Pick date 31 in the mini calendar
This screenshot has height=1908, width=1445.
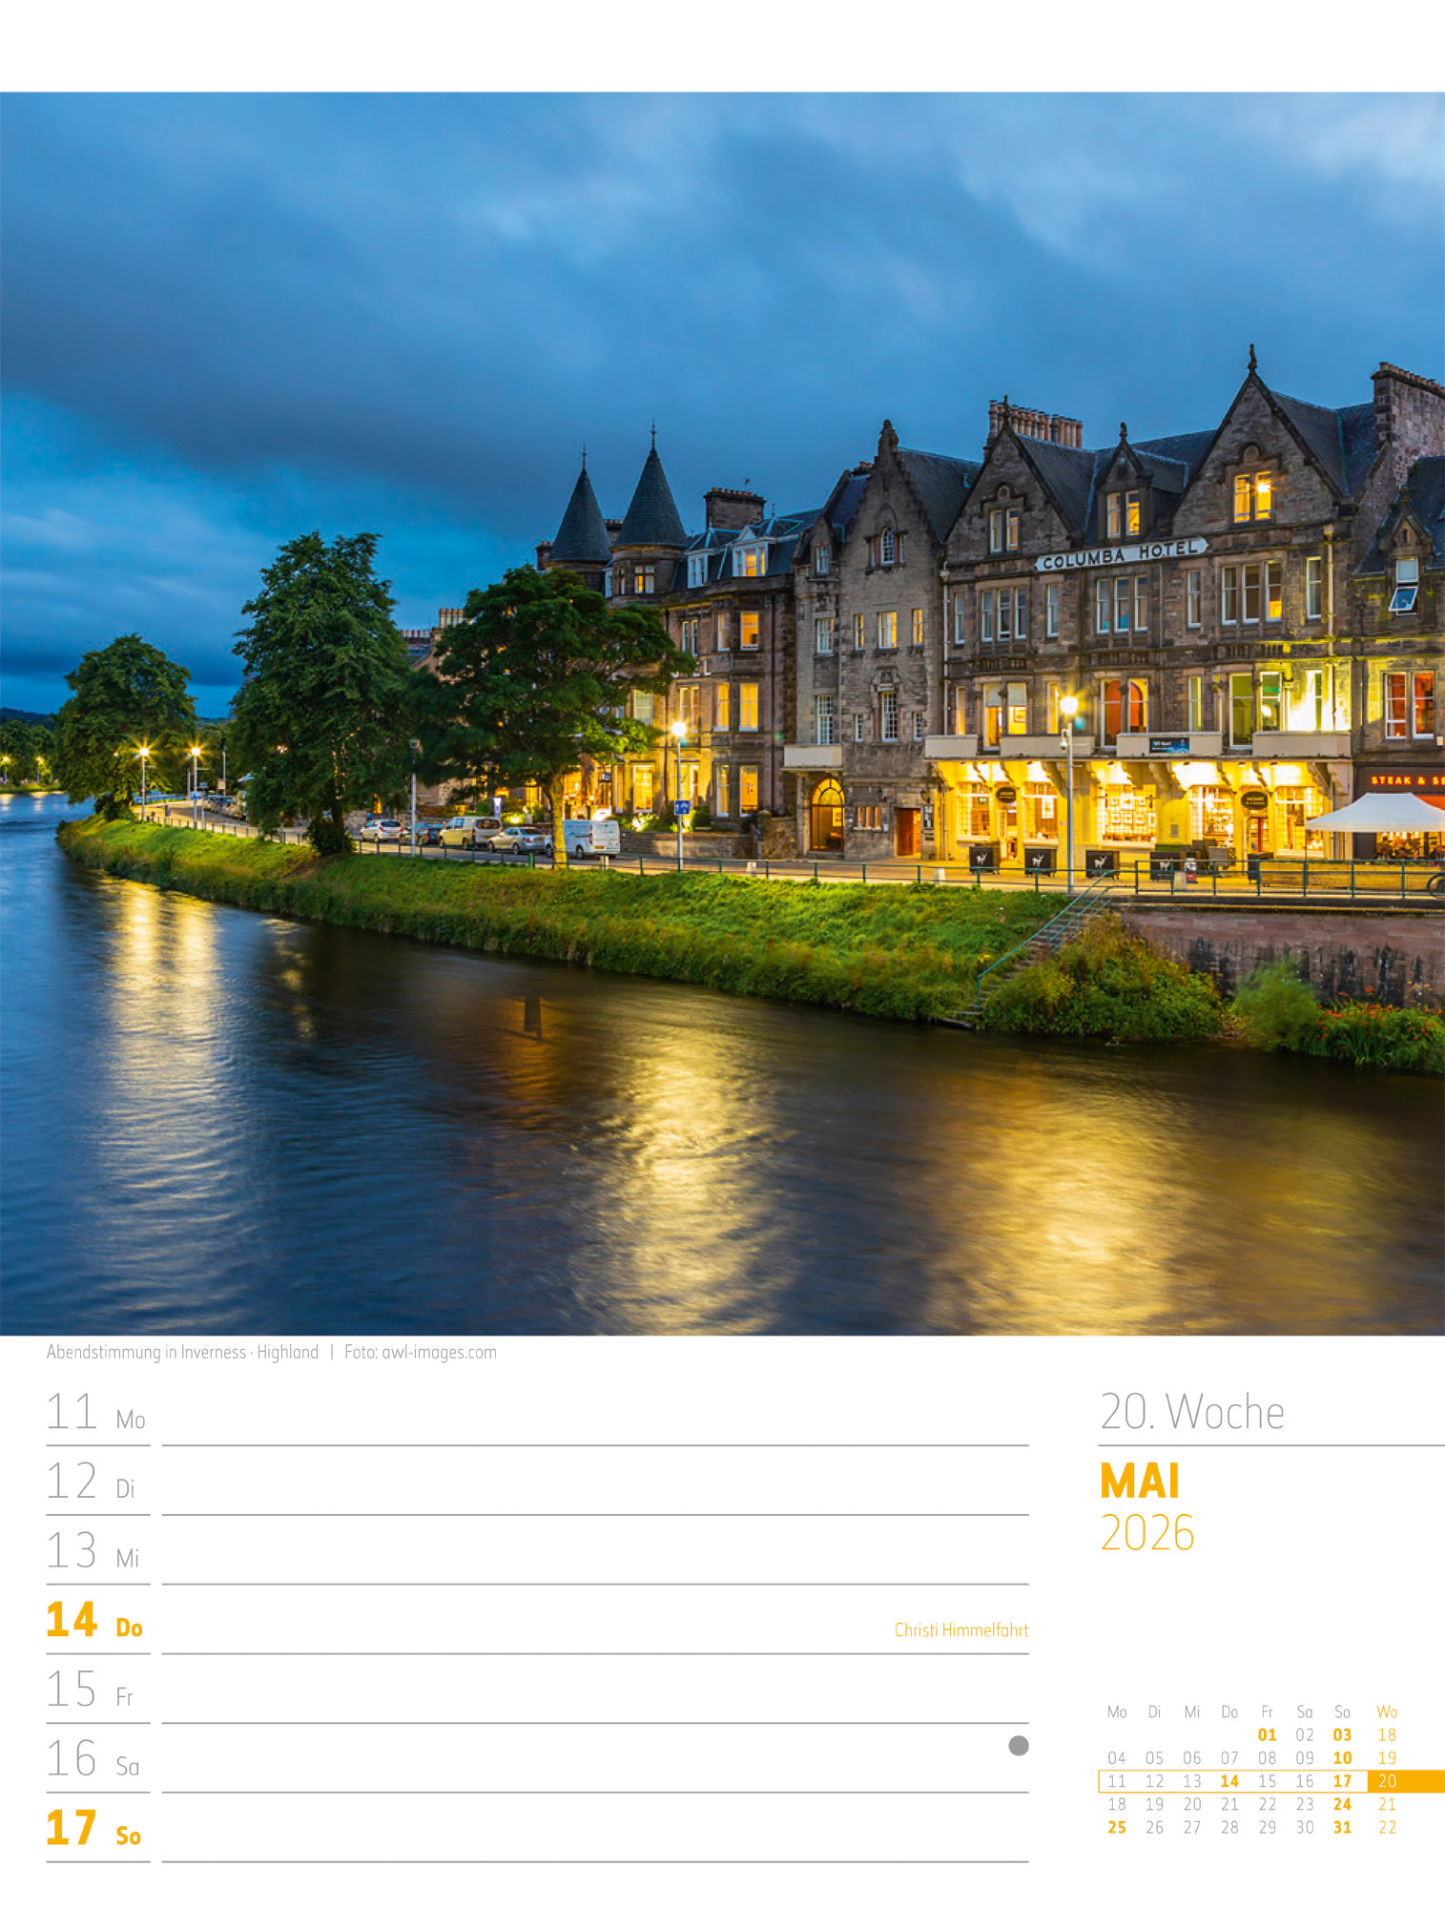click(1341, 1827)
